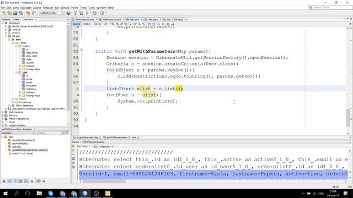Screen dimensions: 353x198
Task: Click the Output horizontal scrollbar thumb
Action: pos(105,182)
